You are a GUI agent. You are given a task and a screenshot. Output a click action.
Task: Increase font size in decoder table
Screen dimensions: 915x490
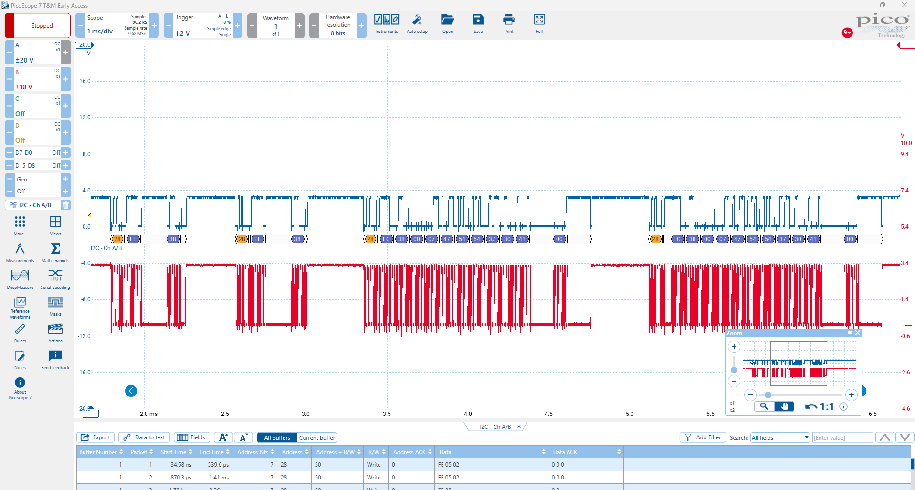(x=223, y=437)
